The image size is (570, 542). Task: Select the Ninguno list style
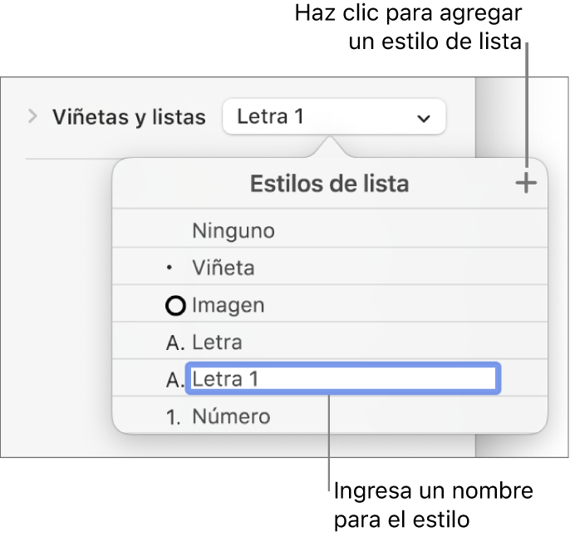pos(233,230)
